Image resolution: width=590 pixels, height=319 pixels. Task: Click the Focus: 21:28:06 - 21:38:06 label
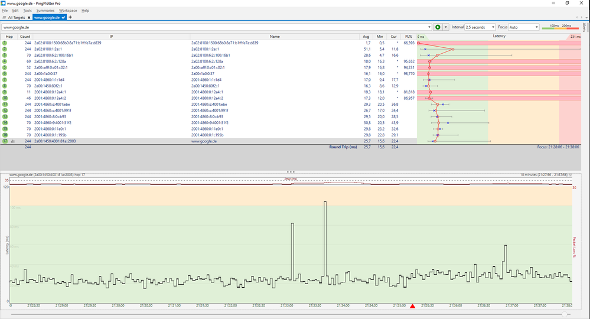coord(558,147)
